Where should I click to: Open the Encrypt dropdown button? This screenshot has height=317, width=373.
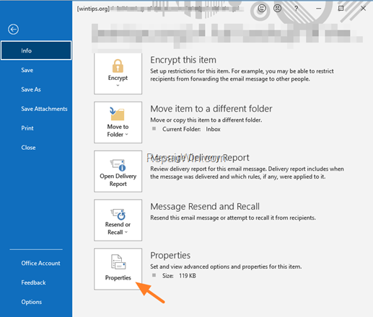pos(118,73)
